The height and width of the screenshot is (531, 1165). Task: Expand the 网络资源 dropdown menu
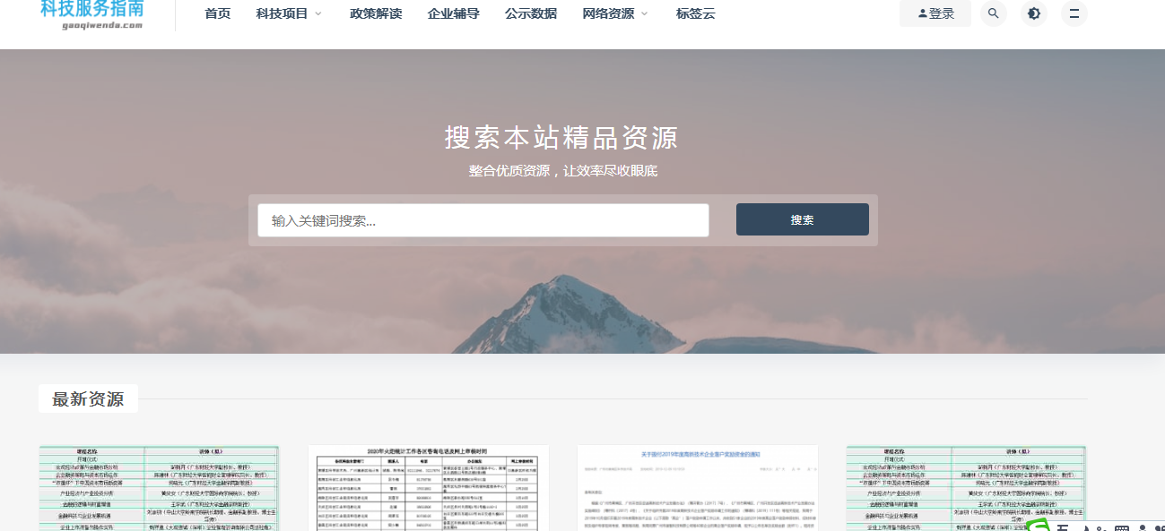[x=609, y=13]
